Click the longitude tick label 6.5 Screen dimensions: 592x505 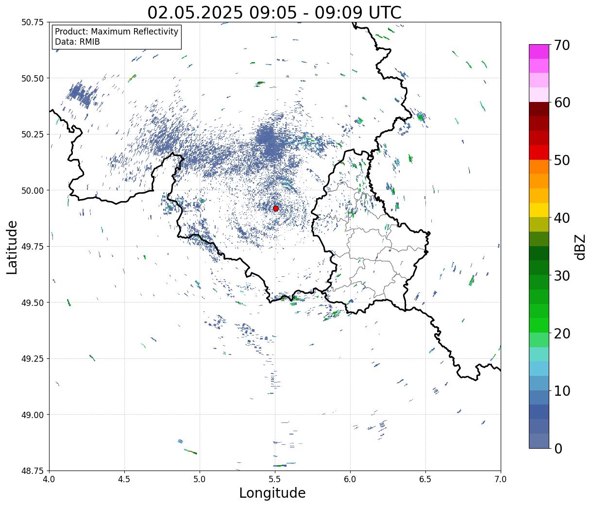tap(425, 479)
